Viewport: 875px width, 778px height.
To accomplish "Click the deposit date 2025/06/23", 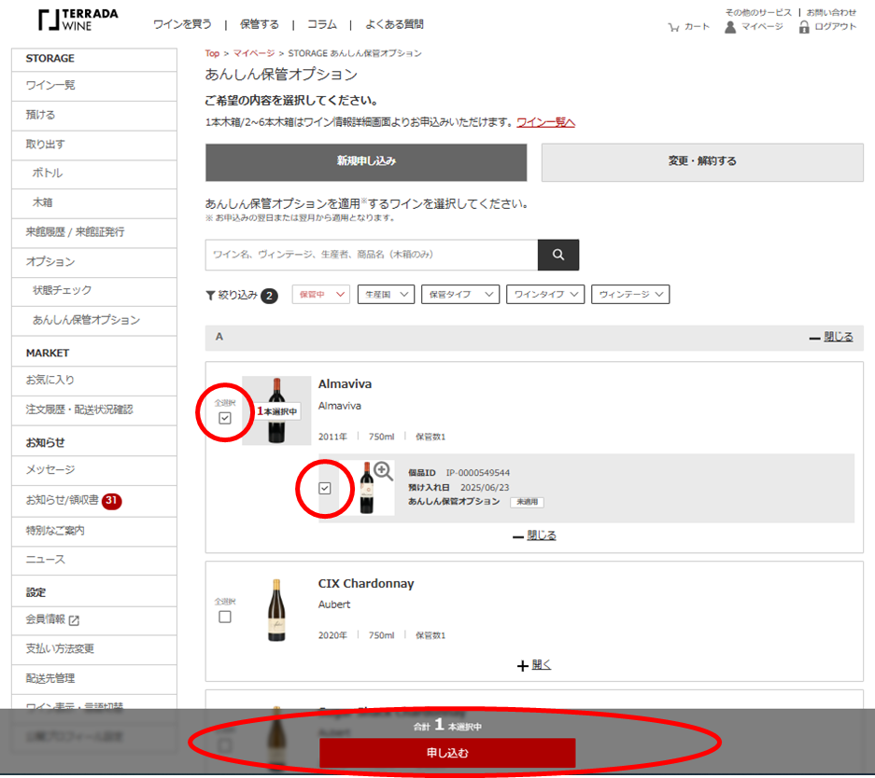I will (x=485, y=487).
